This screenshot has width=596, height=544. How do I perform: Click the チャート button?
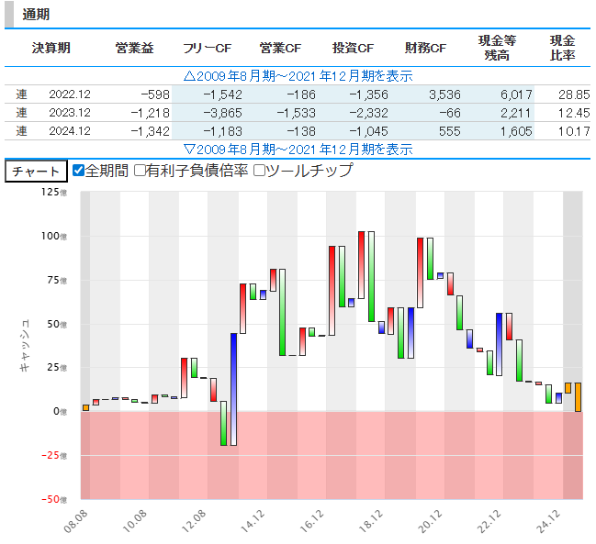pos(36,172)
